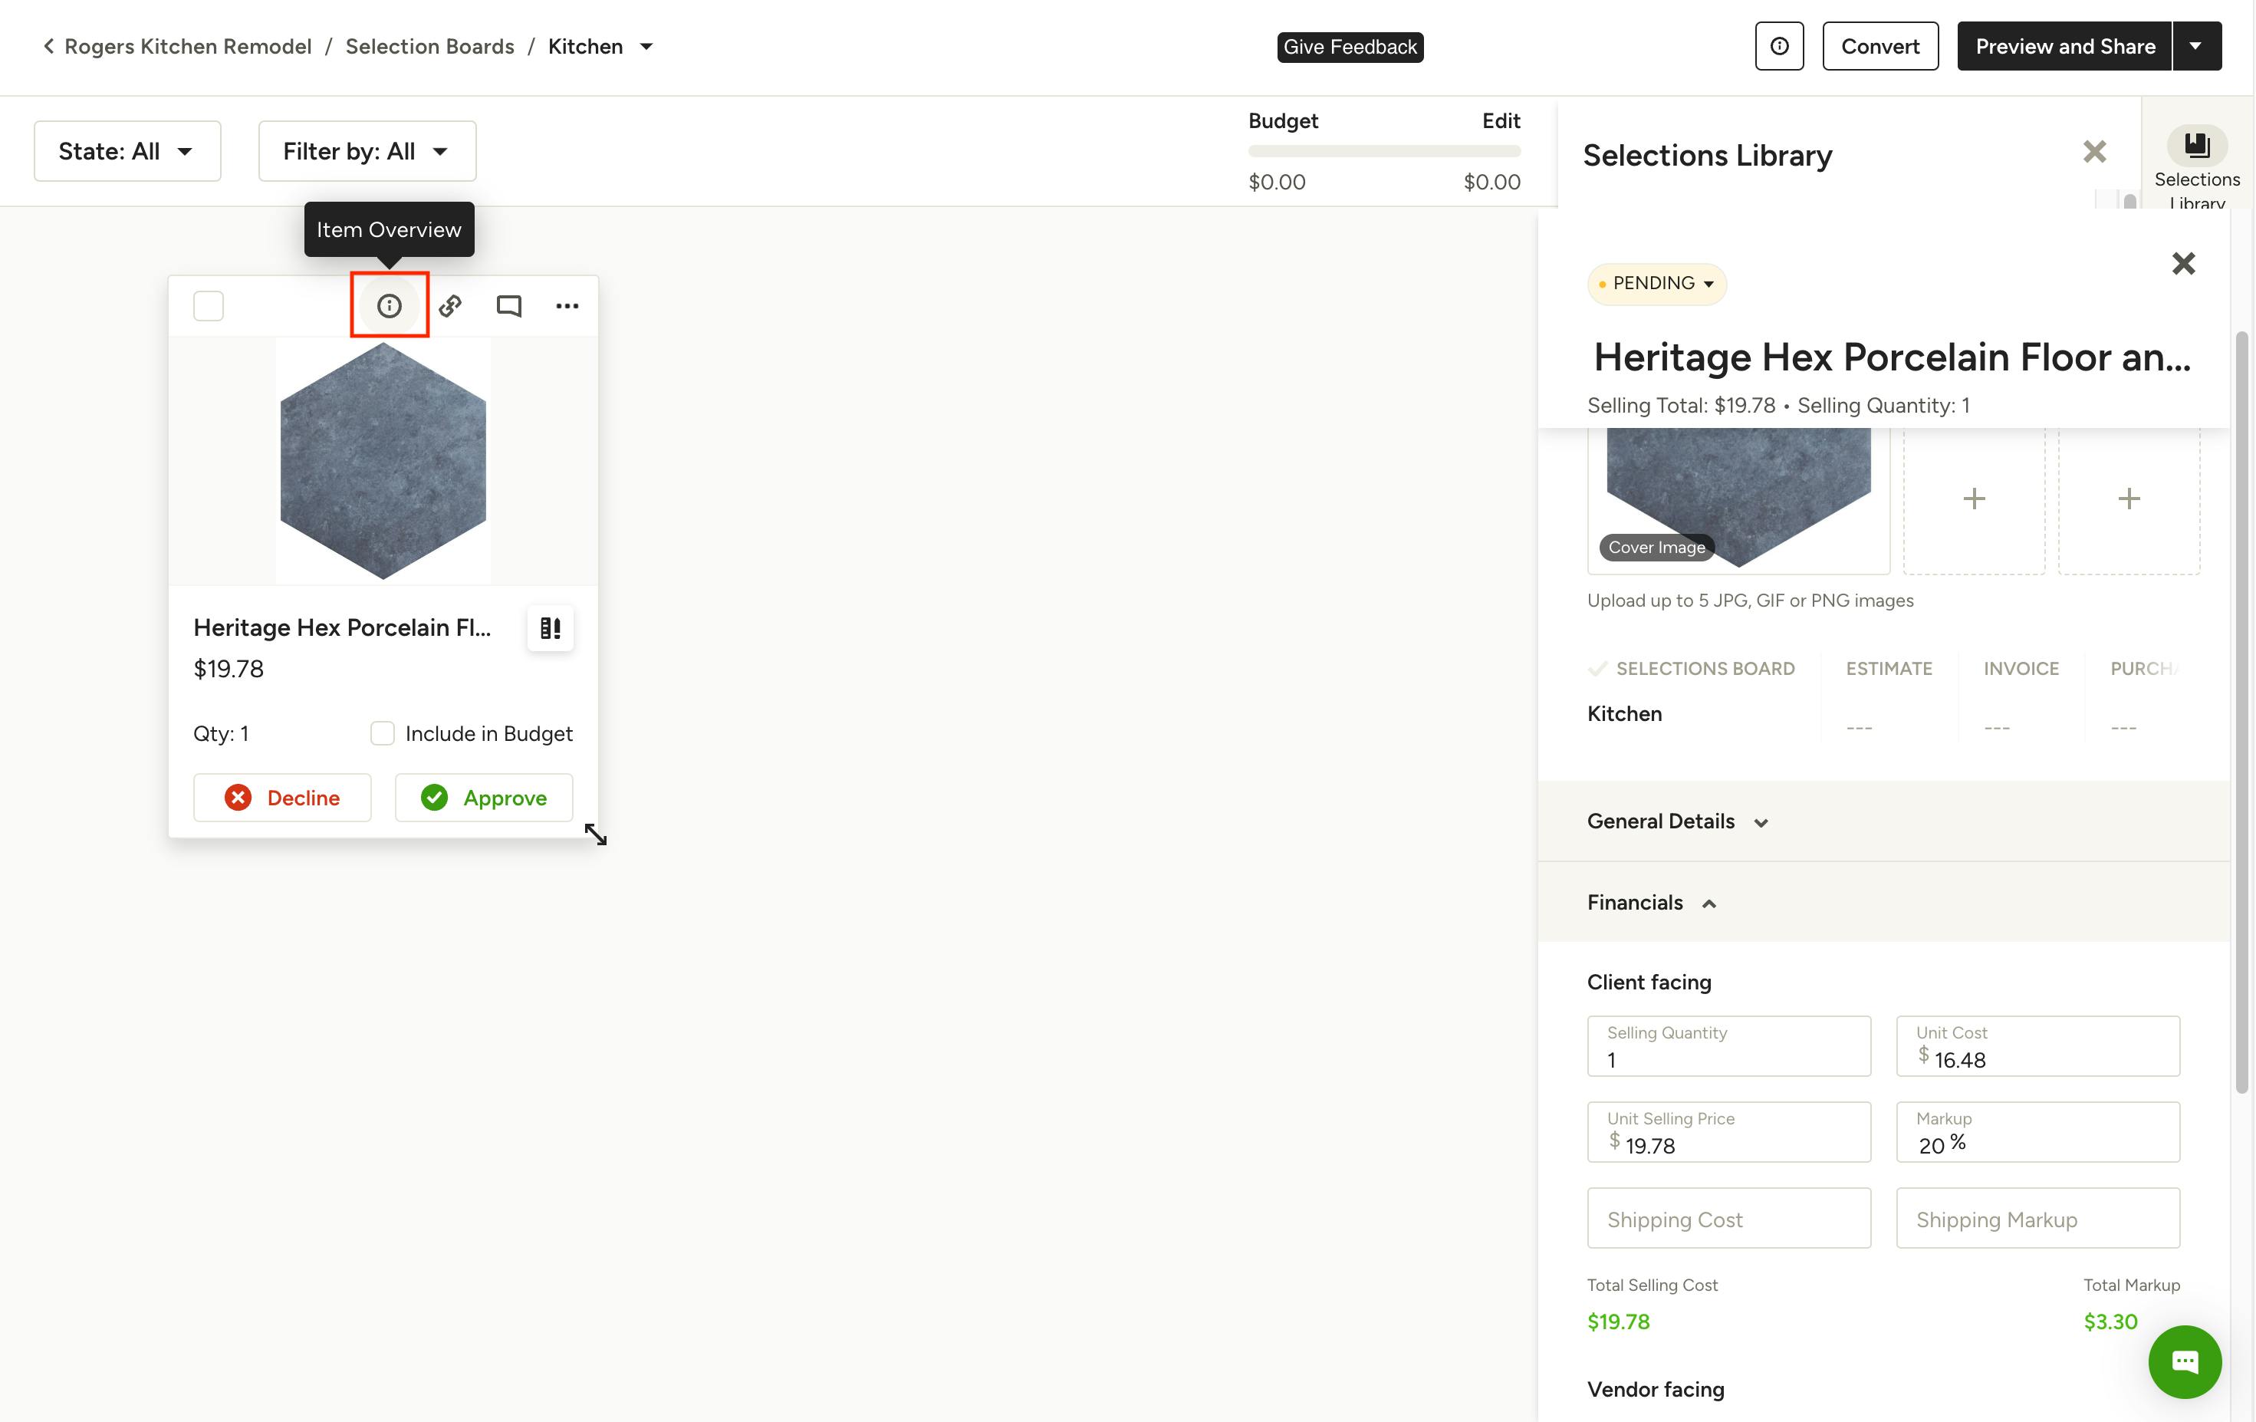Open the three-dot more options menu
This screenshot has height=1422, width=2256.
click(567, 305)
